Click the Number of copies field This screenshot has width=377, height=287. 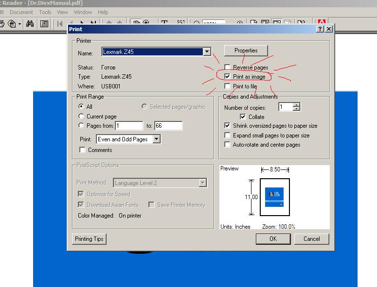[x=286, y=107]
